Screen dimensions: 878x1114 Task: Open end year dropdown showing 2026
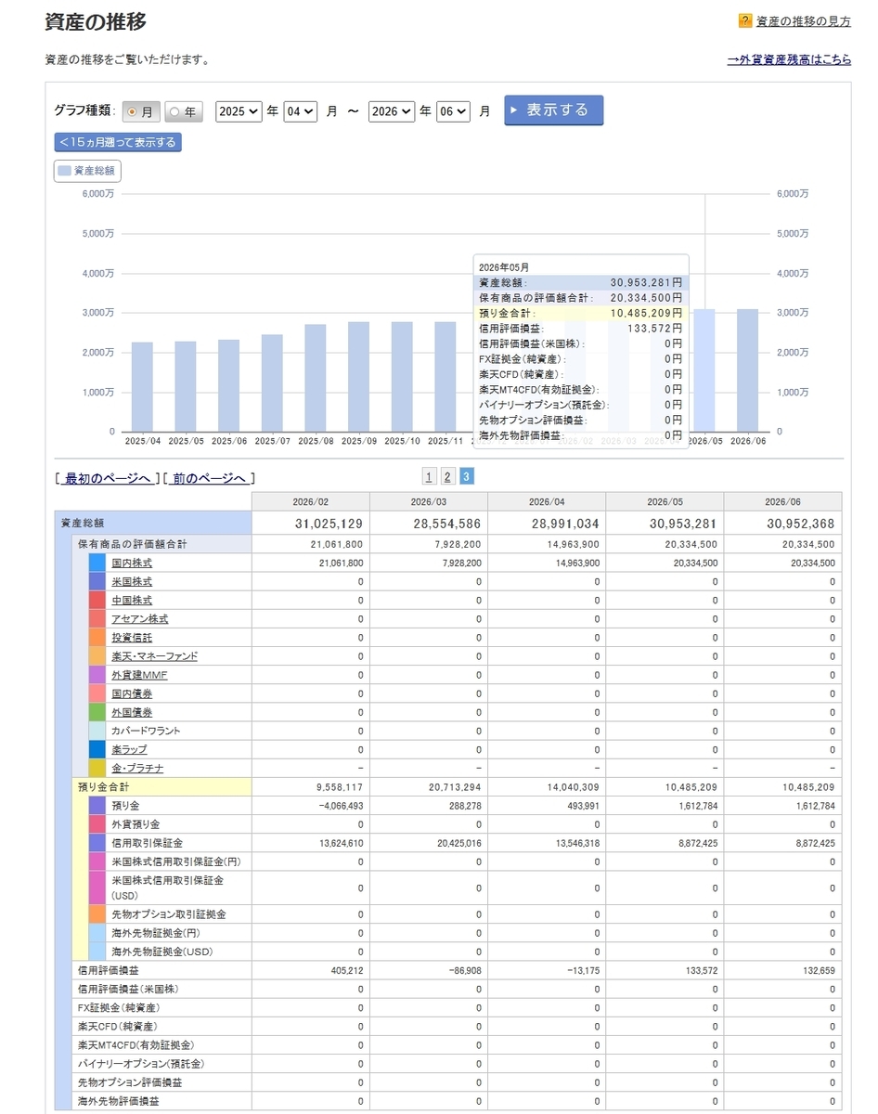click(x=391, y=110)
